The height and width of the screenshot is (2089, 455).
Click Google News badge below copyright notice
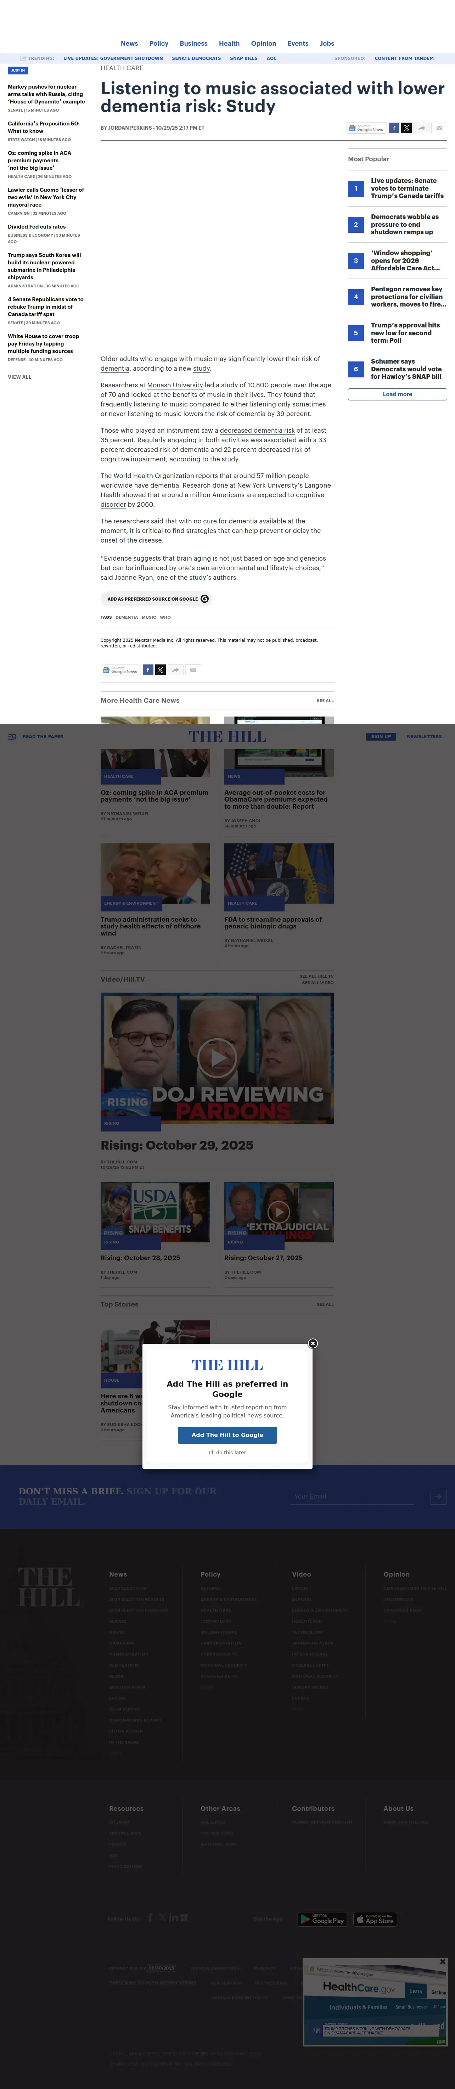click(x=120, y=670)
